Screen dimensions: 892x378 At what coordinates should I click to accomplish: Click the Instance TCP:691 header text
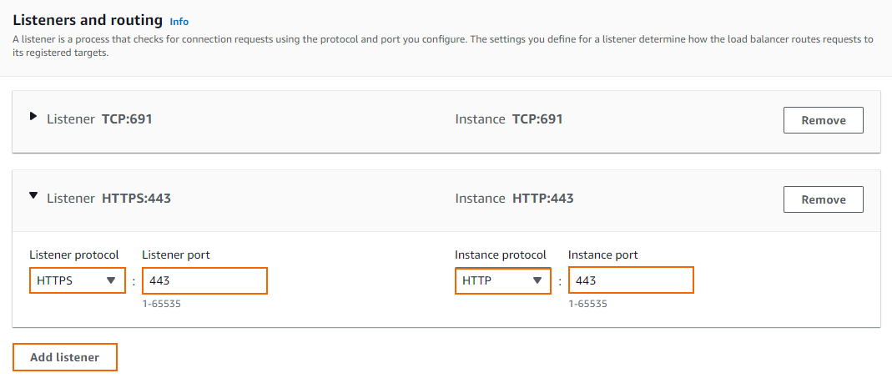pyautogui.click(x=508, y=119)
